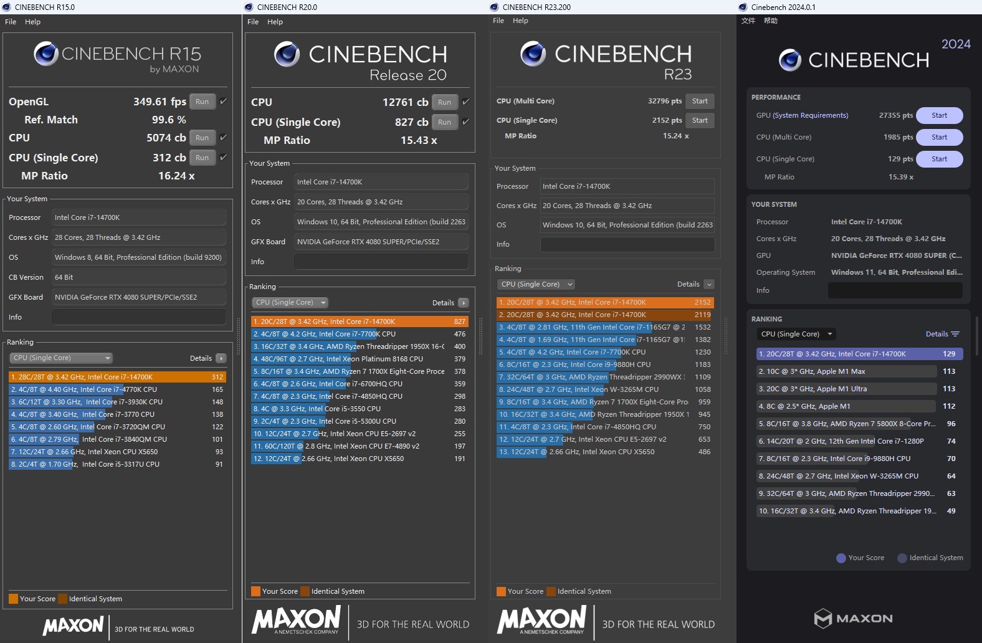Start CPU (Multi Core) test in R23
This screenshot has height=643, width=982.
(700, 101)
